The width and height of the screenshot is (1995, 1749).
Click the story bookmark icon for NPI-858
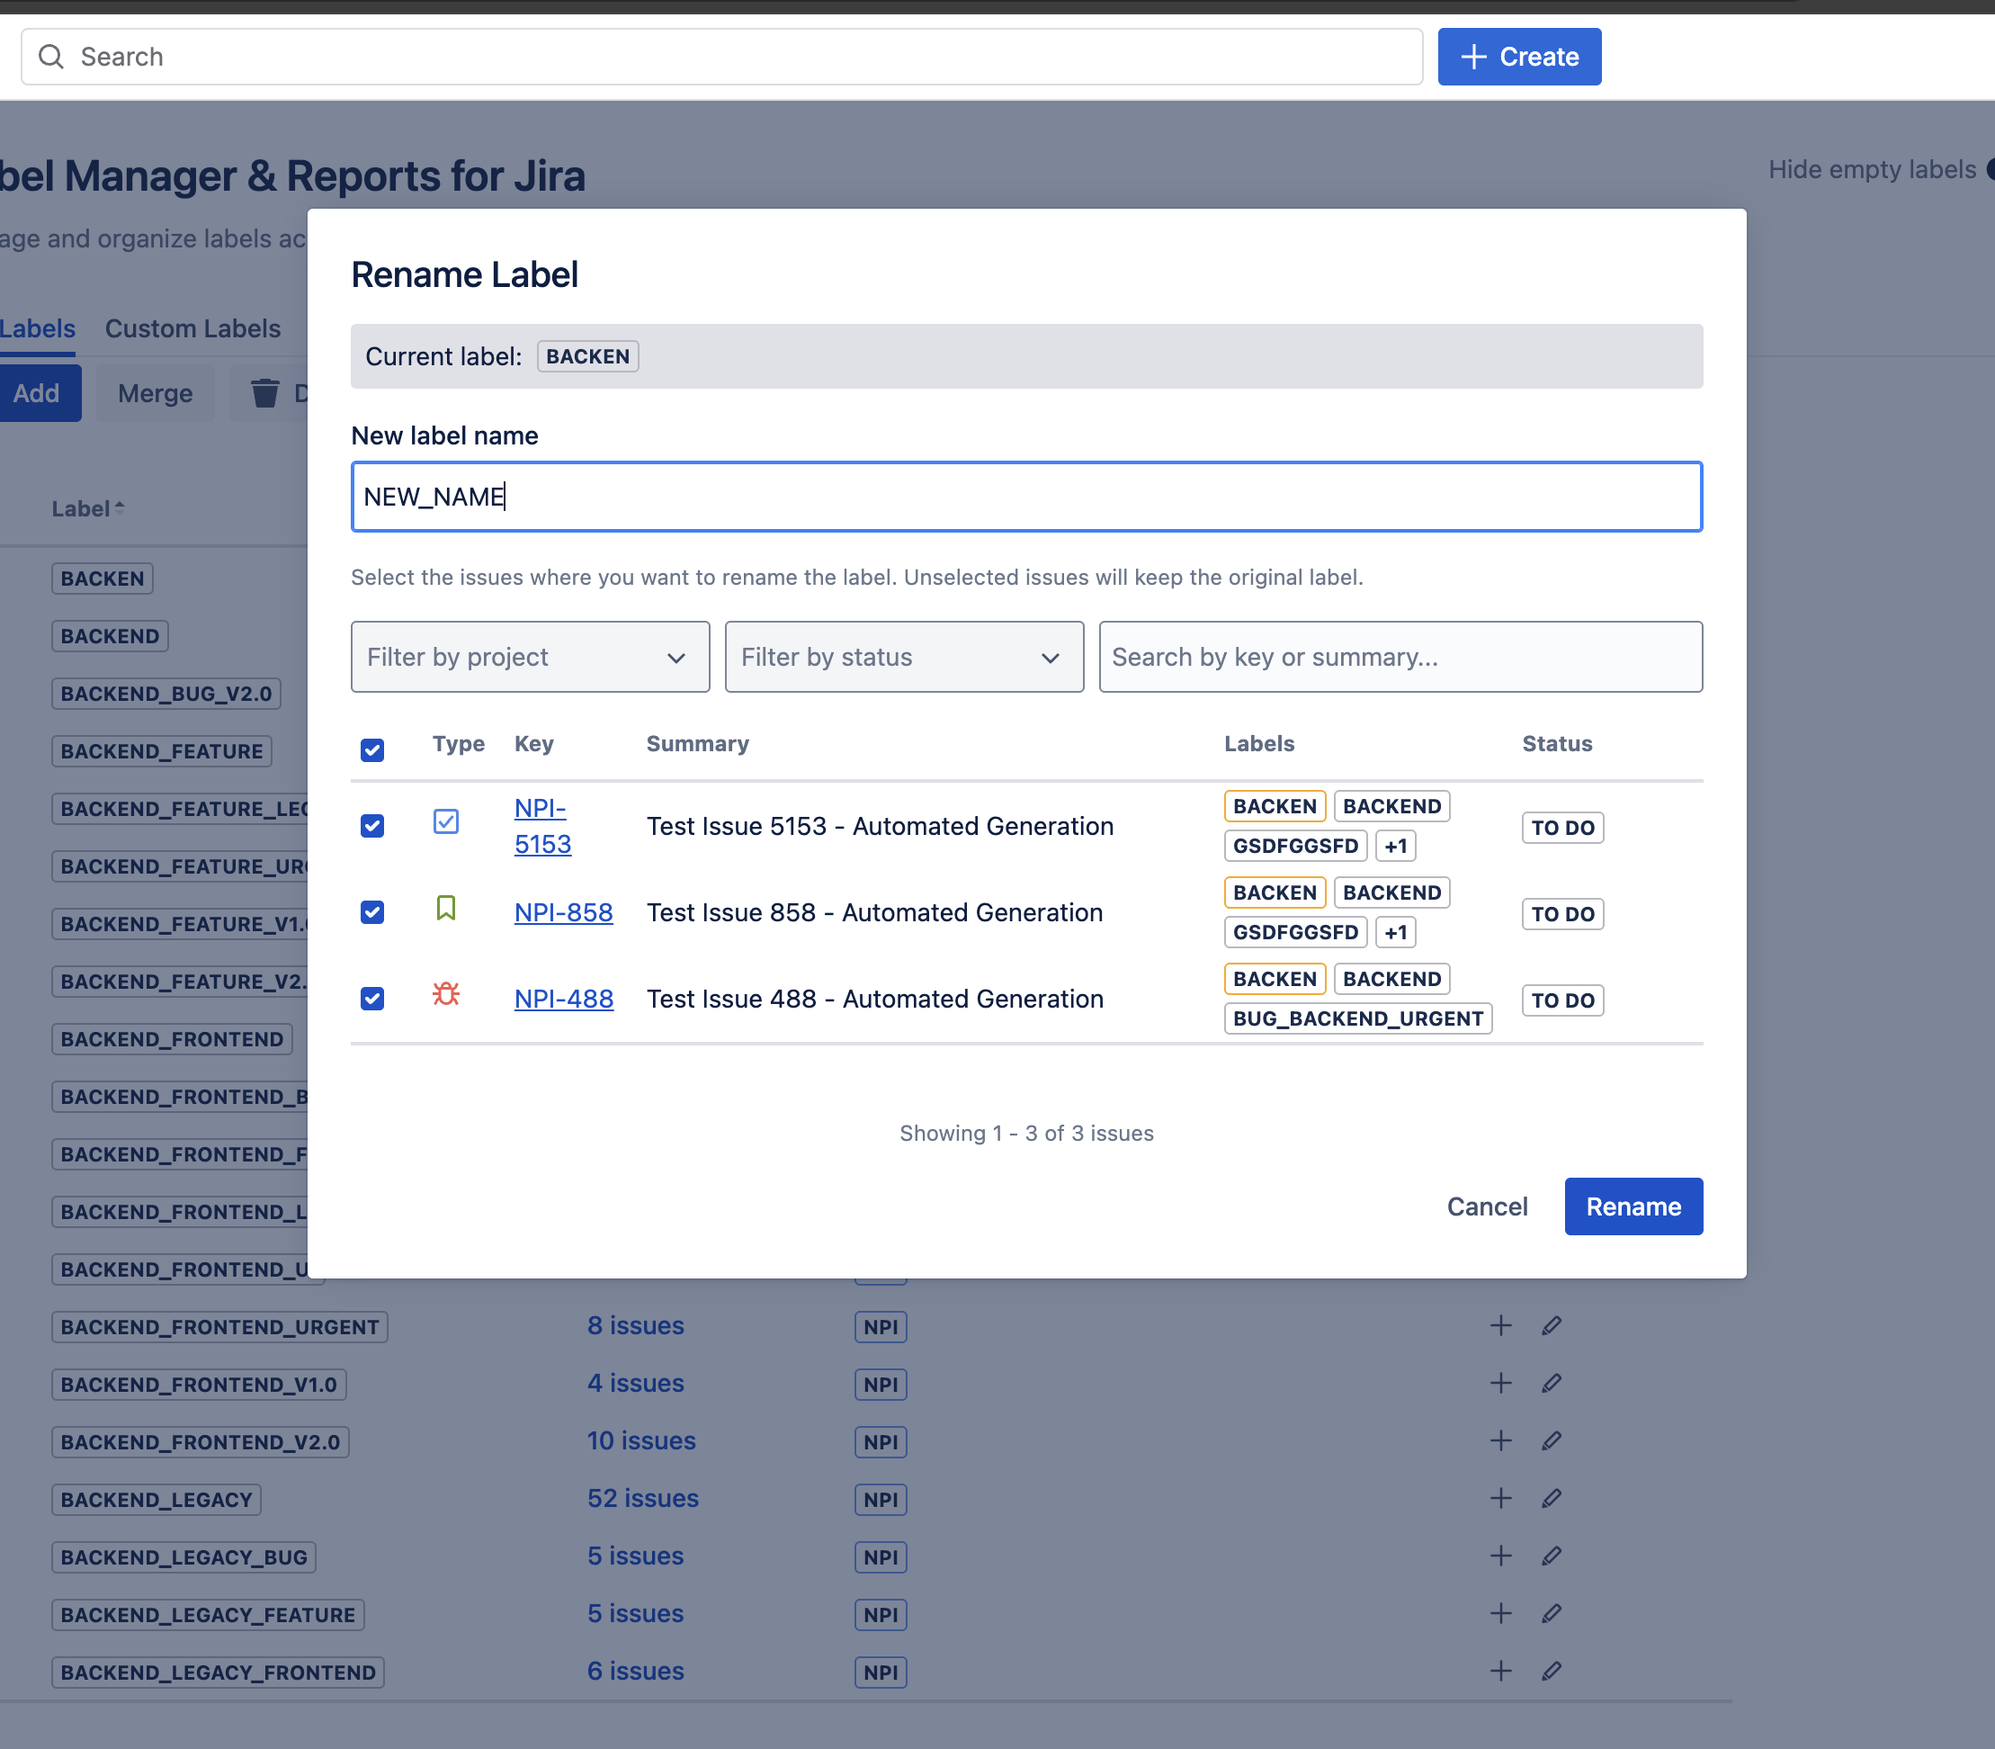pos(446,909)
